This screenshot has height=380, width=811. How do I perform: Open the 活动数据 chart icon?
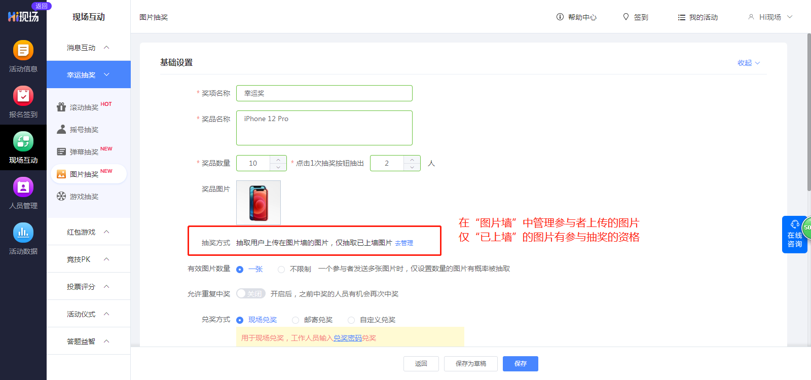(23, 233)
